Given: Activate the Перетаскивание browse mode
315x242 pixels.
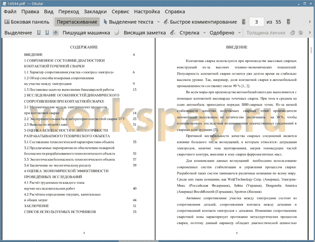Looking at the screenshot, I should 77,22.
